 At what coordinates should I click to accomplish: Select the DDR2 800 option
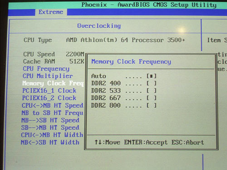pyautogui.click(x=124, y=105)
